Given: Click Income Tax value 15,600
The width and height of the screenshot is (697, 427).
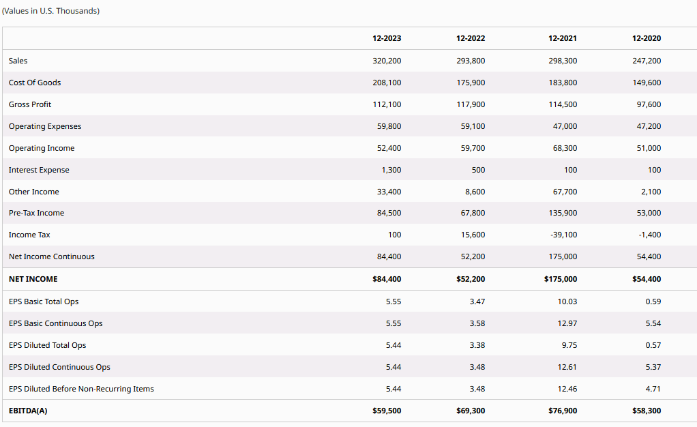Looking at the screenshot, I should [x=473, y=235].
